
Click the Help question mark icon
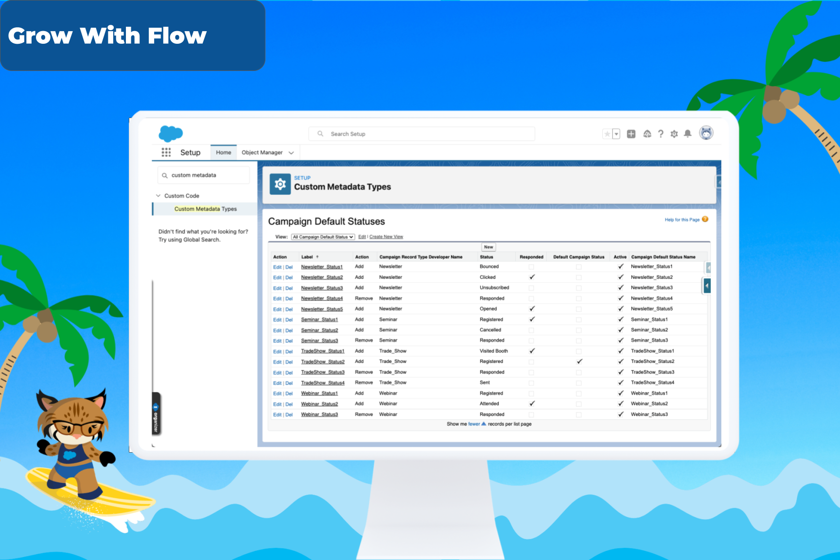point(661,134)
